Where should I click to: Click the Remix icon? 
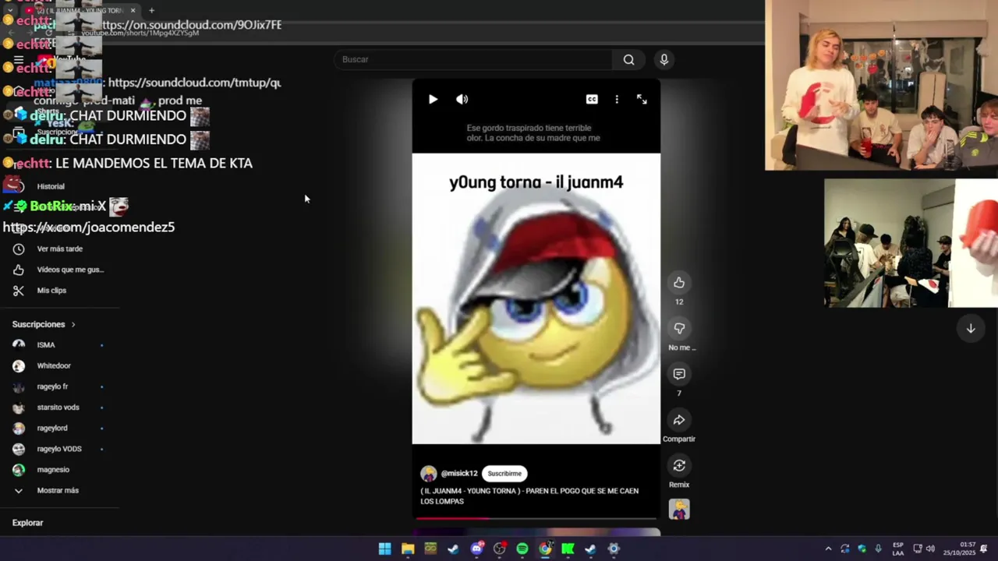click(x=679, y=465)
